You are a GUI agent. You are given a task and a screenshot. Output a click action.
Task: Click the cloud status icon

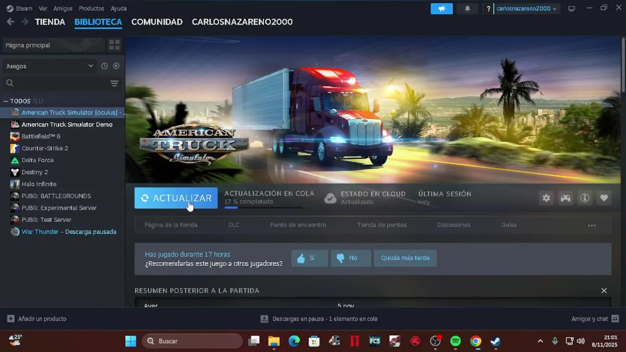pyautogui.click(x=331, y=198)
